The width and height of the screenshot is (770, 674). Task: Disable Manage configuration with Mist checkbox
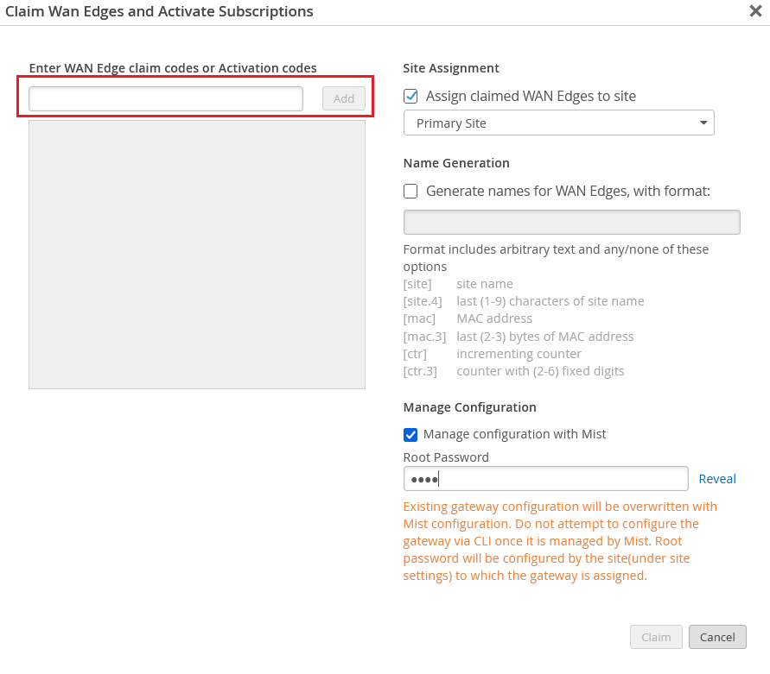pos(411,434)
